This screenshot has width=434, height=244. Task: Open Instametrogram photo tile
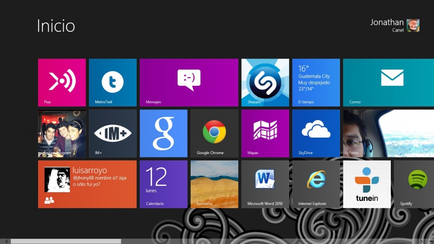(62, 133)
